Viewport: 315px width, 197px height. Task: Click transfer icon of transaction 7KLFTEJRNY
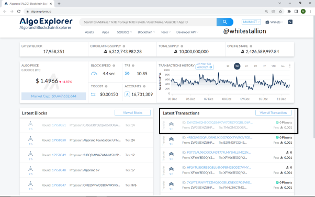[x=171, y=184]
